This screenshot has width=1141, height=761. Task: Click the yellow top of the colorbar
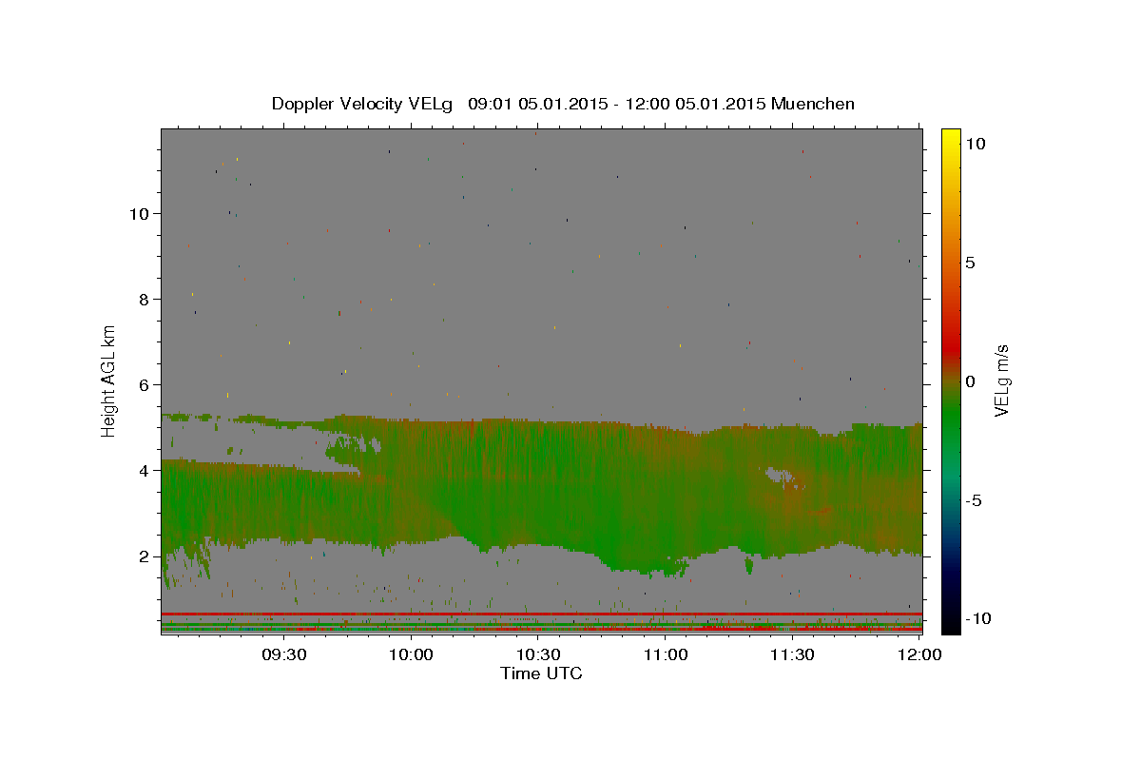[x=951, y=138]
